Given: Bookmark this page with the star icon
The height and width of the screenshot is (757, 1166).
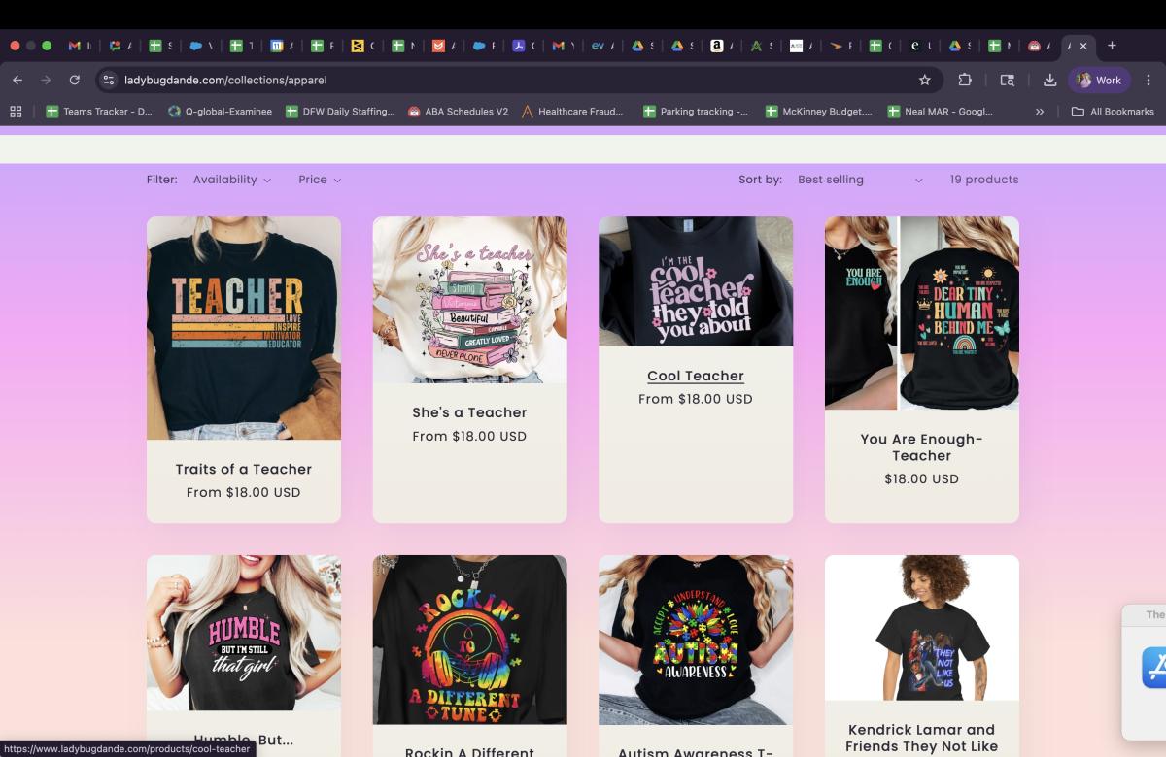Looking at the screenshot, I should (x=924, y=81).
